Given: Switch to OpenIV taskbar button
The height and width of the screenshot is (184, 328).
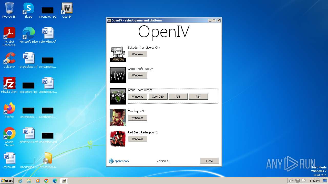Looking at the screenshot, I should click(x=64, y=181).
